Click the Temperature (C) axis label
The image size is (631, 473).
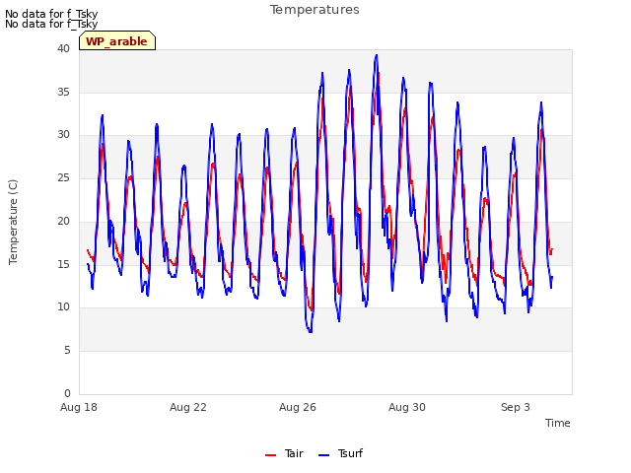[13, 222]
